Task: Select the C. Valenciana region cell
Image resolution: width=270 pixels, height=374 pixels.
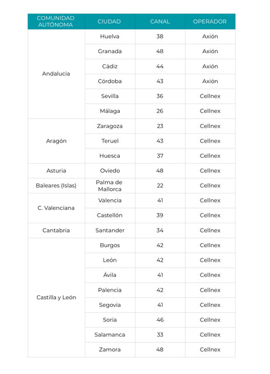Action: [56, 208]
